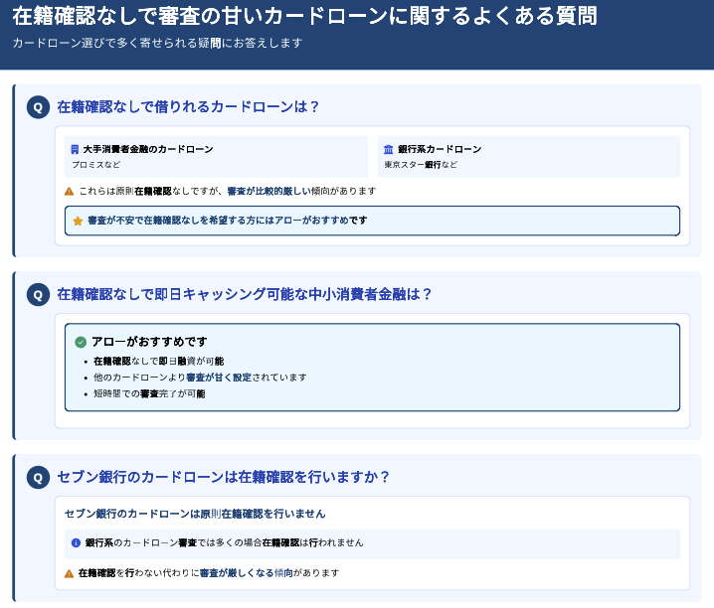Screen dimensions: 714x608
Task: Click subtitle カードローン選びで多く寄せられる疑問にお答えします
Action: point(157,43)
